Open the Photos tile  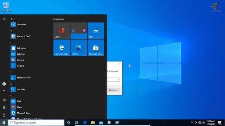click(x=79, y=48)
